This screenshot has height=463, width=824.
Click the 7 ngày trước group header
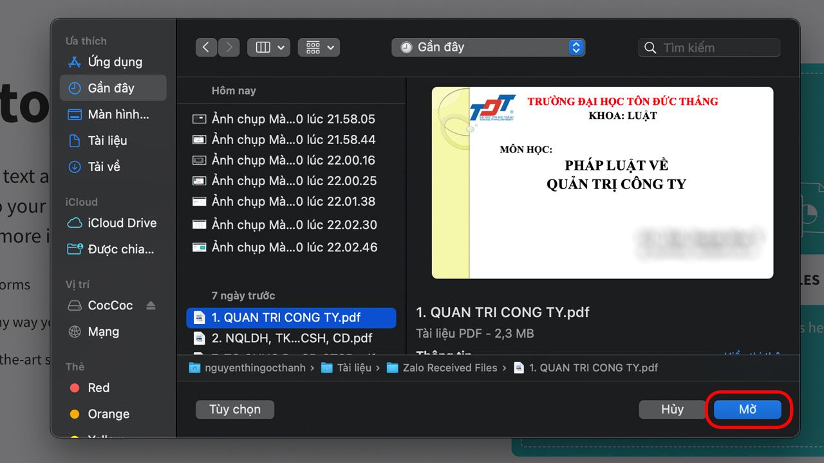click(243, 296)
